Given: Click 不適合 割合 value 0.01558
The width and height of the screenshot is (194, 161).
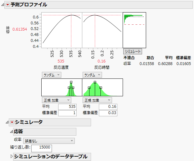Looking at the screenshot, I should click(147, 64).
